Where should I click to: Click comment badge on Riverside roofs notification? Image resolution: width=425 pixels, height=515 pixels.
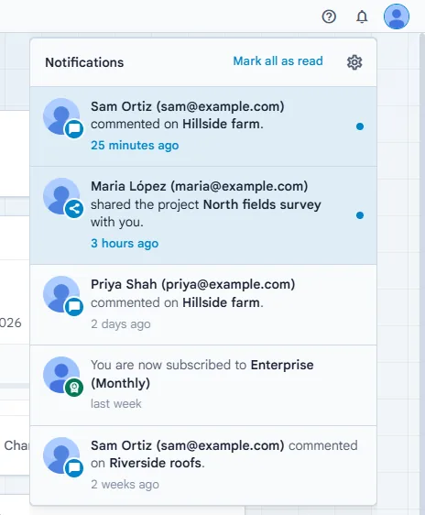[74, 467]
